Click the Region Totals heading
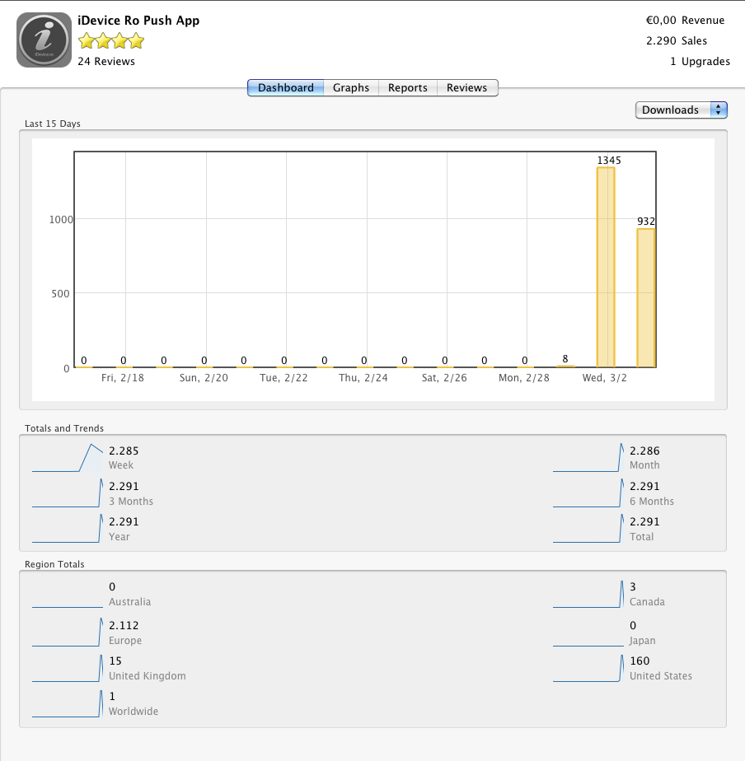745x761 pixels. pos(54,564)
